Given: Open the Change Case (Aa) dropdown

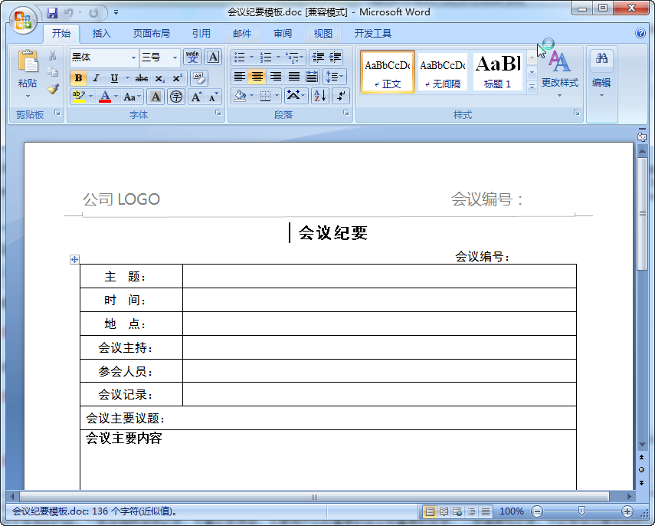Looking at the screenshot, I should (x=133, y=97).
